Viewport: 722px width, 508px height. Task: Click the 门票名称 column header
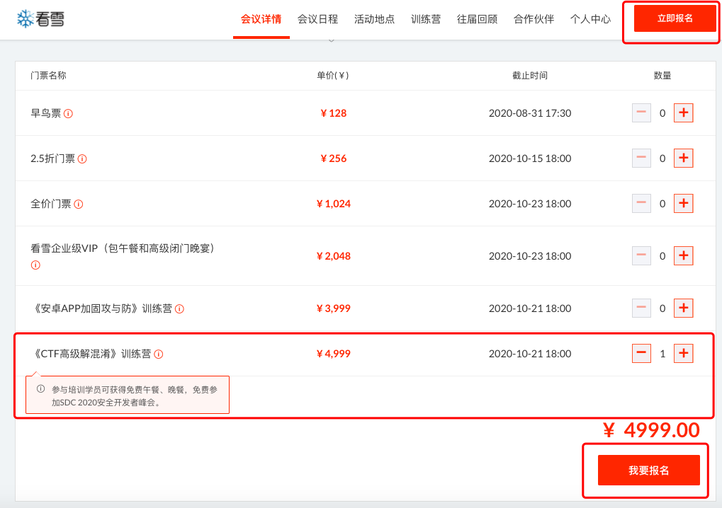pos(48,76)
